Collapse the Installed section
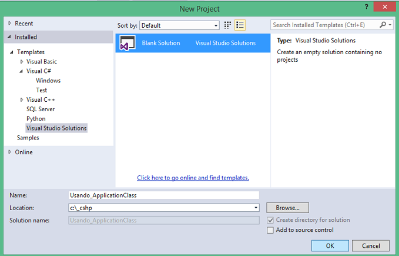The image size is (399, 256). 9,37
